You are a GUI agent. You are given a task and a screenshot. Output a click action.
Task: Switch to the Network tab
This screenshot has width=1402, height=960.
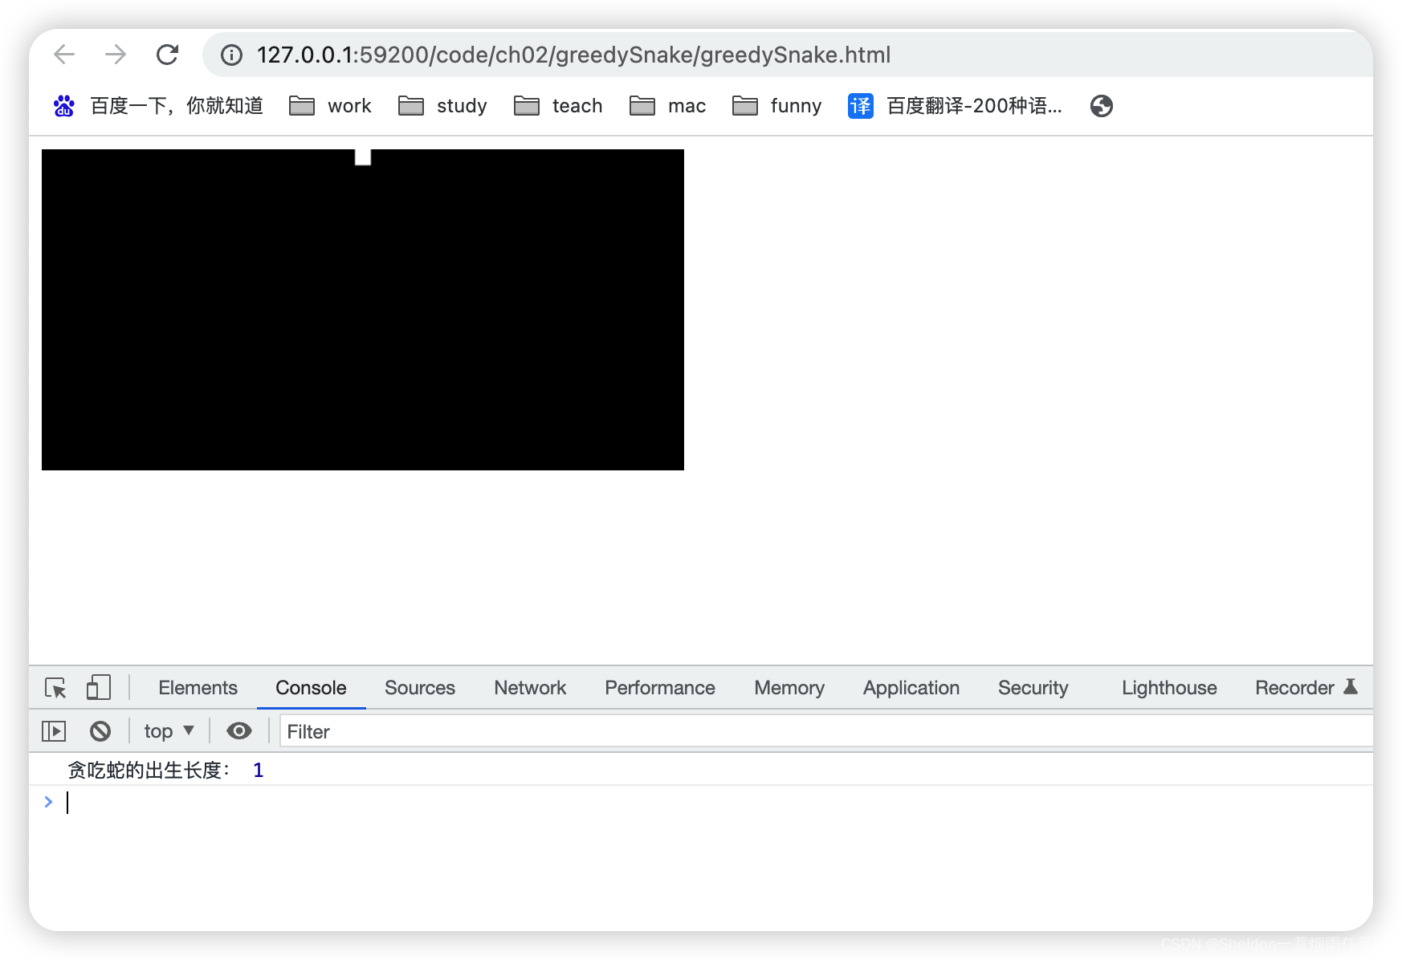[x=530, y=688]
